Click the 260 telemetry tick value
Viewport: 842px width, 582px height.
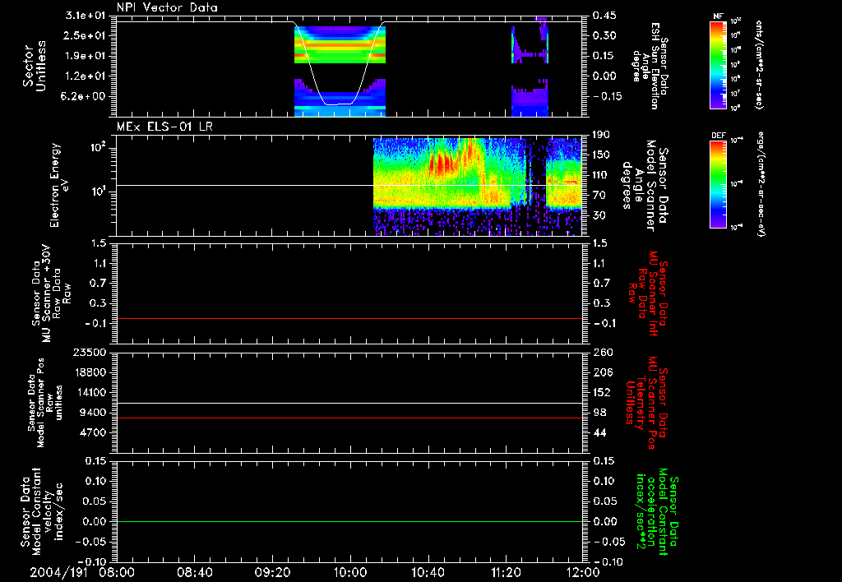[x=603, y=352]
